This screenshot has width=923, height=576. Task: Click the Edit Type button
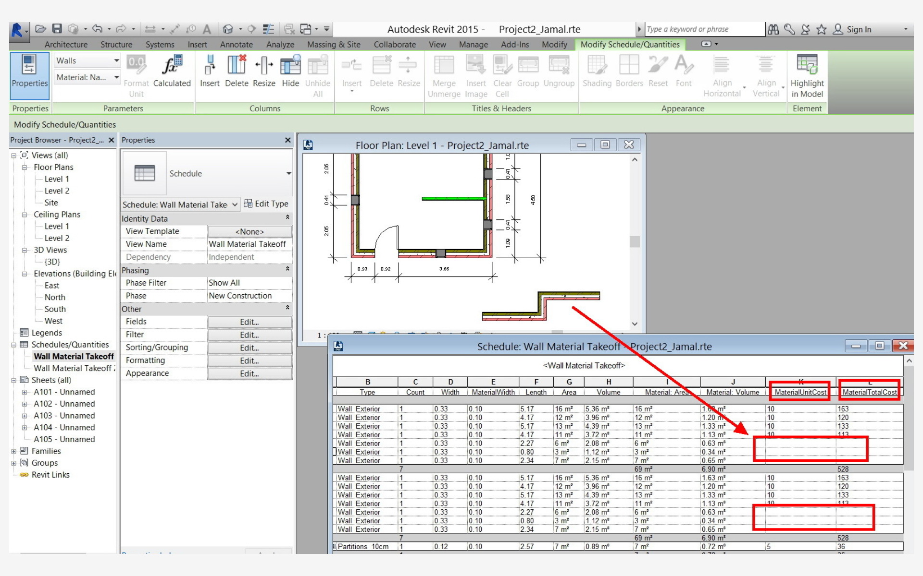(266, 204)
